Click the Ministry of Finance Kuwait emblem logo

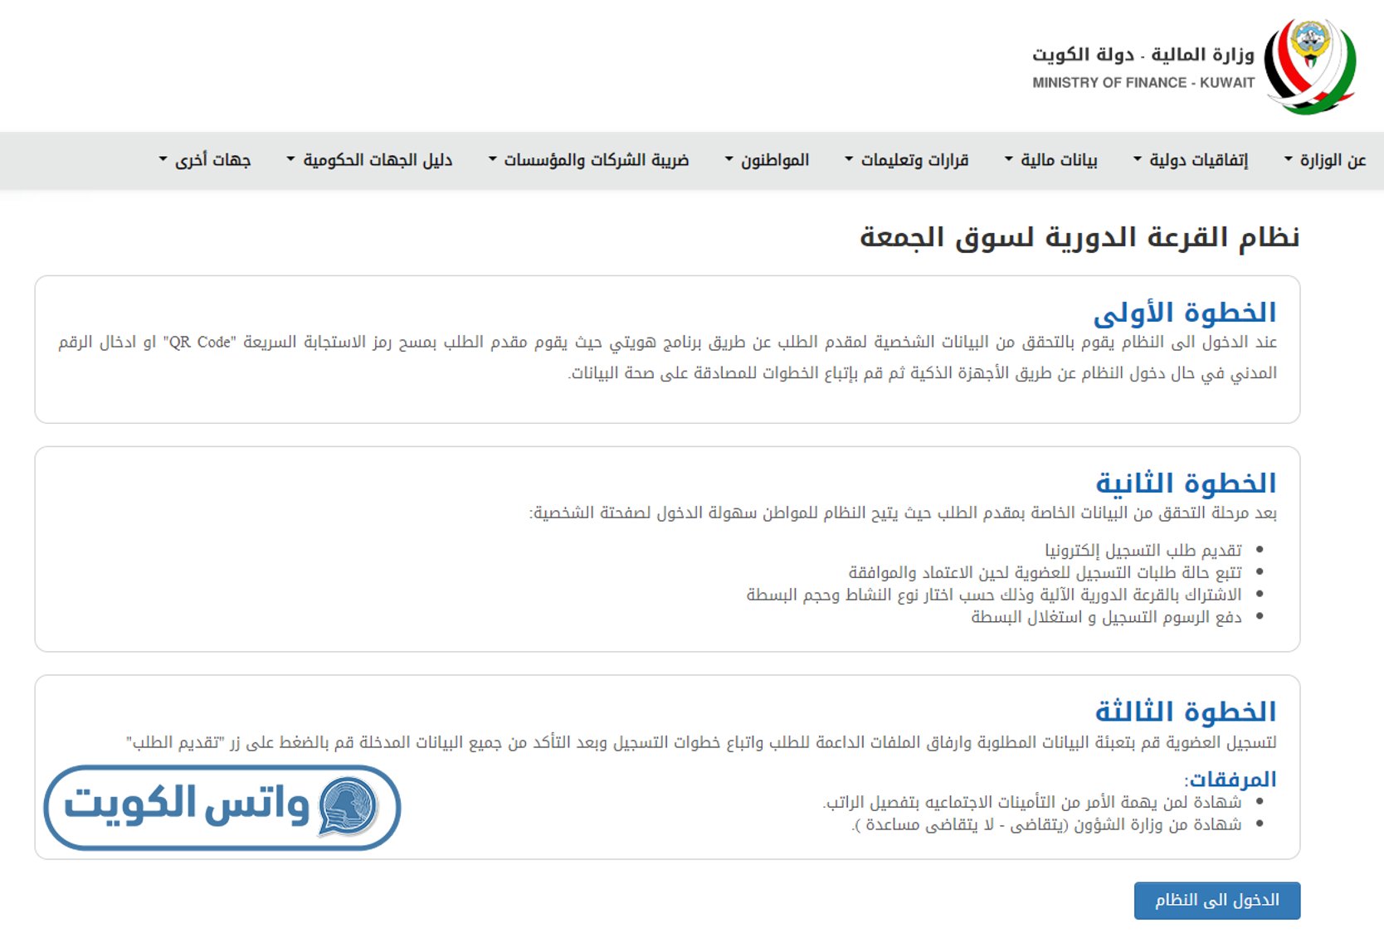1309,65
